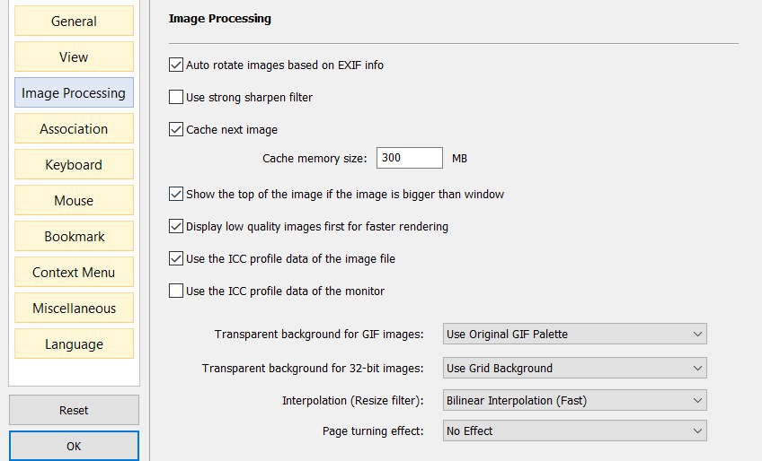Enable the strong sharpen filter checkbox

(176, 97)
